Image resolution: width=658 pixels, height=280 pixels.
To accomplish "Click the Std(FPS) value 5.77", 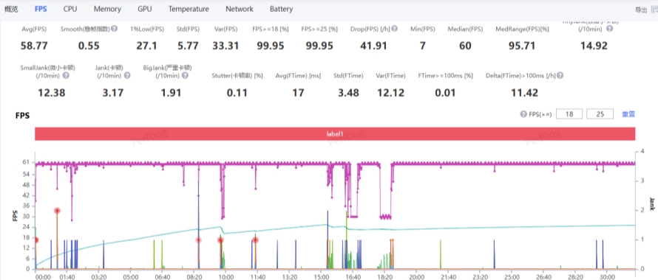I will point(188,46).
